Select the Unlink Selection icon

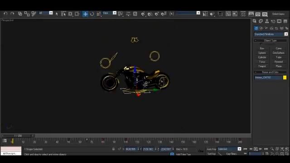click(27, 14)
